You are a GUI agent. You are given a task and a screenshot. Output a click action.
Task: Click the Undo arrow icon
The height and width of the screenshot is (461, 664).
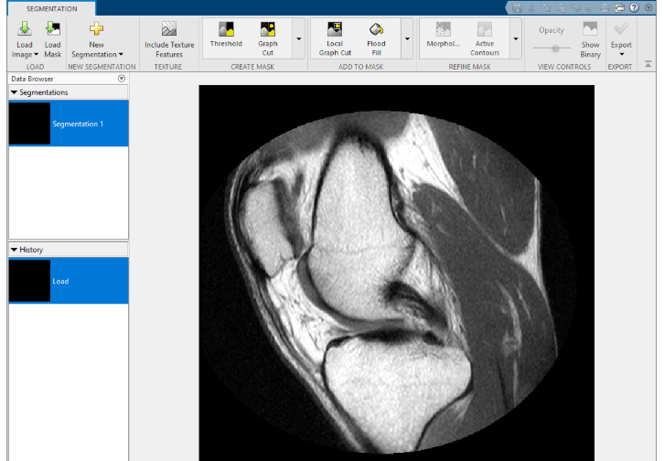[x=575, y=7]
